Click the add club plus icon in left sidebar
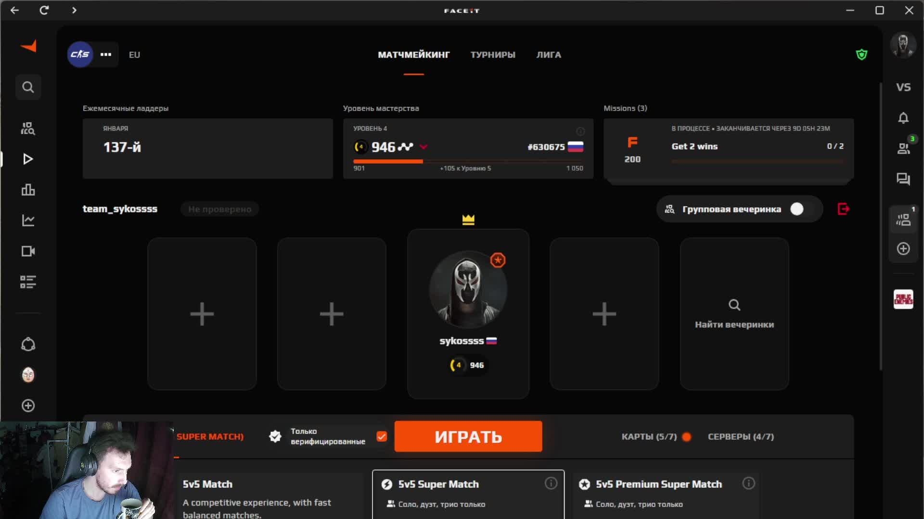The height and width of the screenshot is (519, 924). (28, 406)
